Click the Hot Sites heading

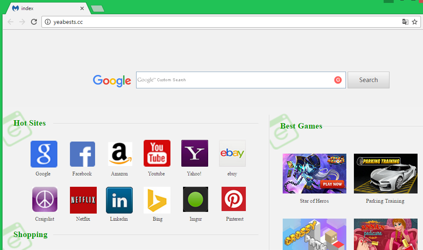click(30, 123)
